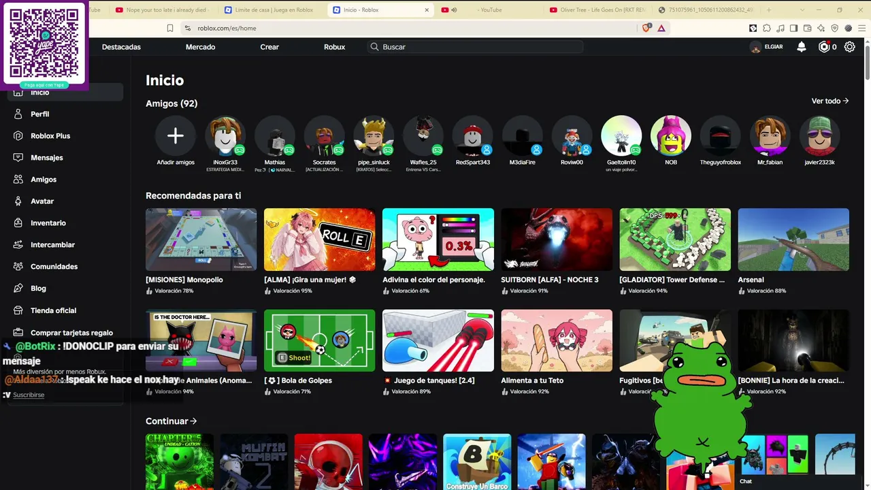Select the Crear navigation item

pyautogui.click(x=269, y=47)
